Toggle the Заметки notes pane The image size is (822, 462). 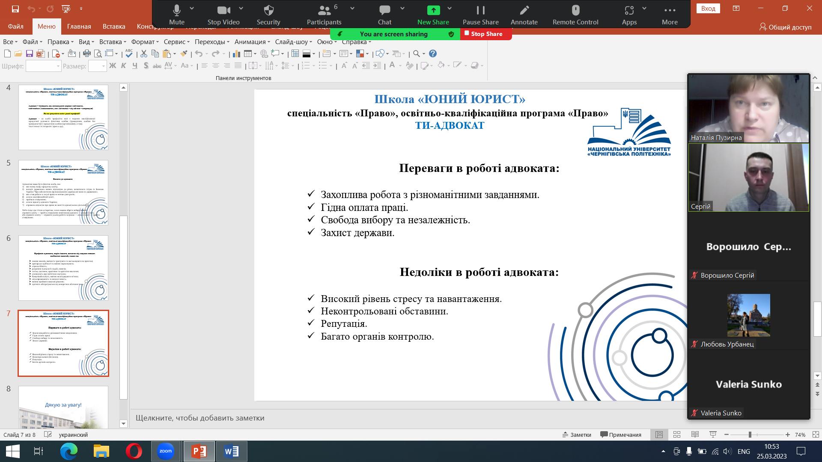point(577,435)
